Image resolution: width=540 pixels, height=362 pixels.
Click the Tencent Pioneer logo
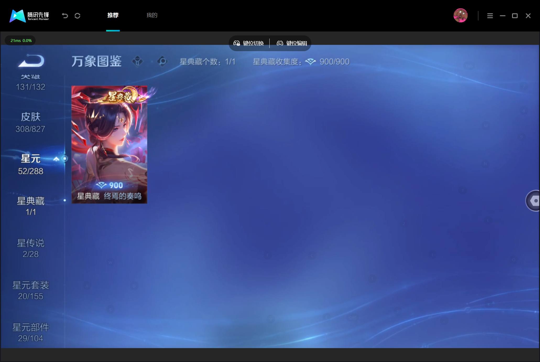click(29, 16)
